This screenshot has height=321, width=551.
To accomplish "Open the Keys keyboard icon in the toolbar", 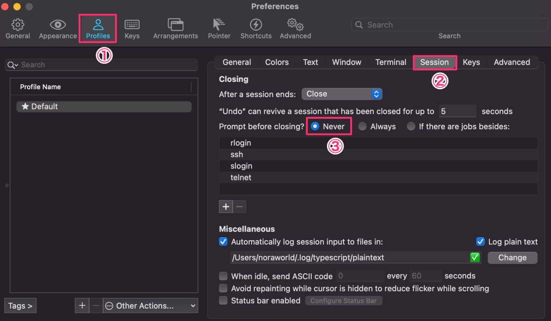I will (x=132, y=24).
